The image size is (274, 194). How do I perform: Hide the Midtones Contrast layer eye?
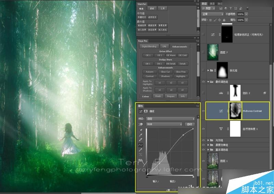click(203, 111)
